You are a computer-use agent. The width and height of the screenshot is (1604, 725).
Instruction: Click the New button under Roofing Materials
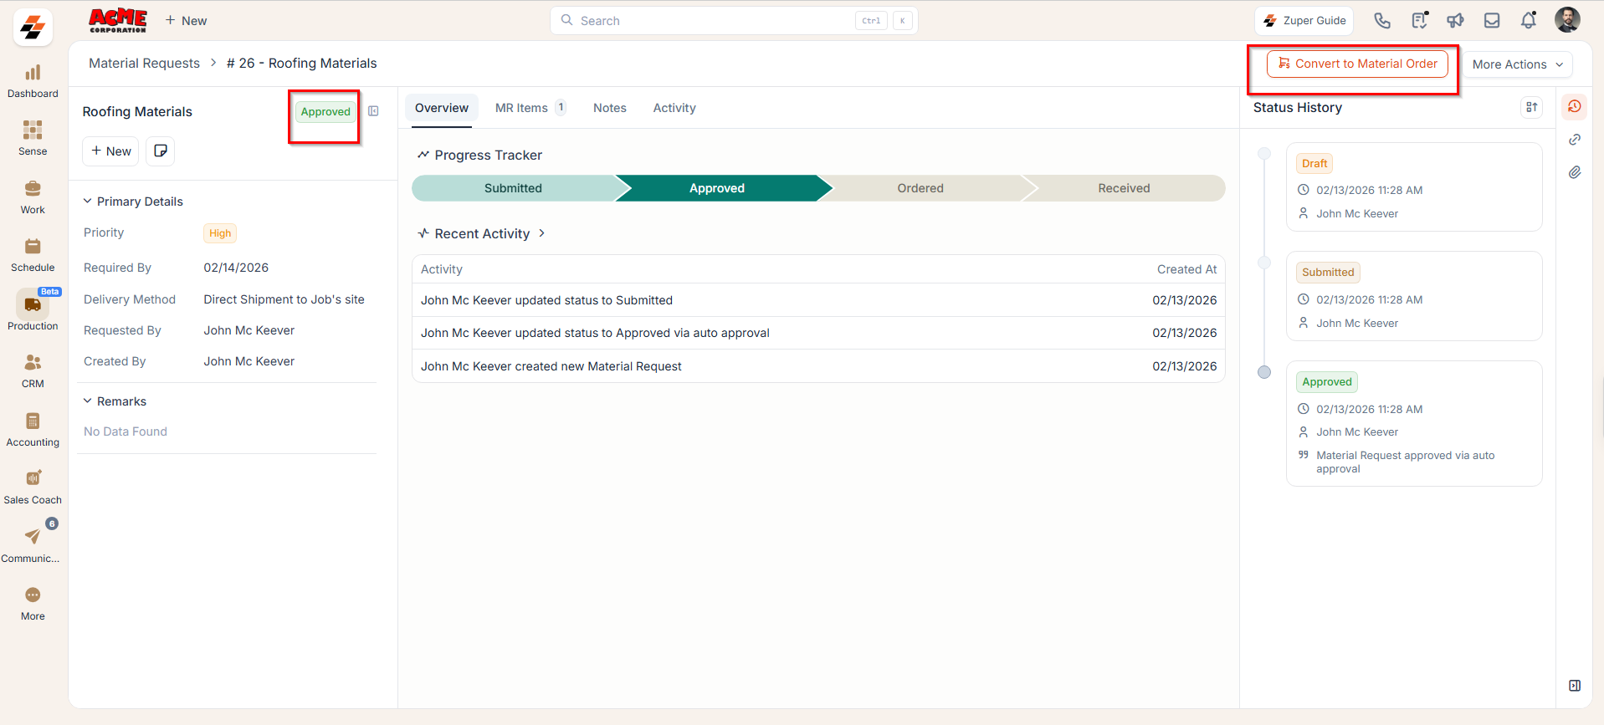(110, 151)
